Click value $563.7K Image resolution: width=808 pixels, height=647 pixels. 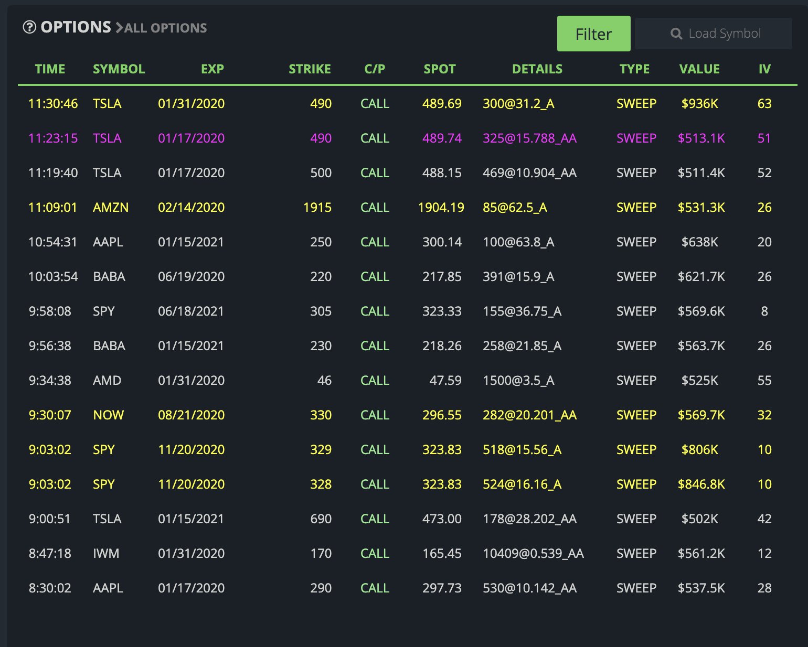tap(701, 346)
